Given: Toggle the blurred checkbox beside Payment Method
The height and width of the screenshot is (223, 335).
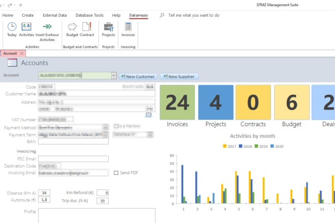Looking at the screenshot, I should pyautogui.click(x=116, y=126).
